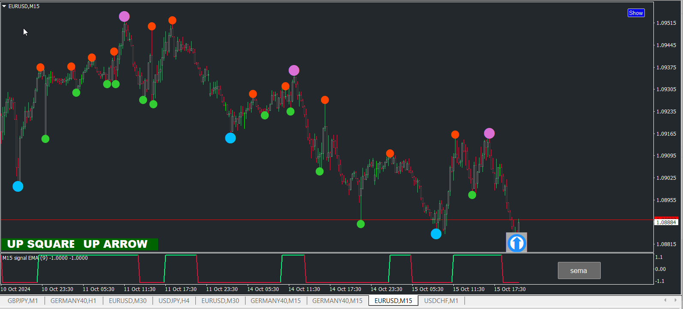This screenshot has height=309, width=683.
Task: Switch to the USDCHF,M1 tab
Action: pyautogui.click(x=441, y=301)
